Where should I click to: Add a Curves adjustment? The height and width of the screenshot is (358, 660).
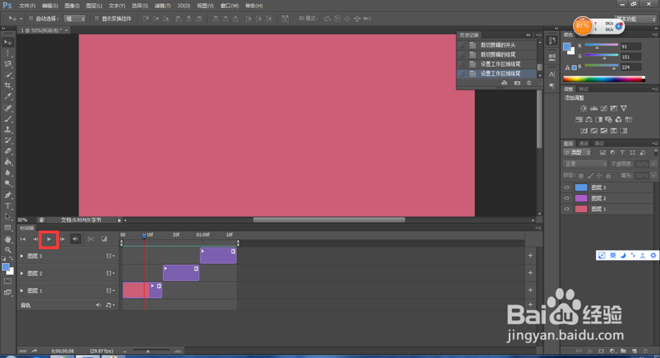(x=604, y=108)
